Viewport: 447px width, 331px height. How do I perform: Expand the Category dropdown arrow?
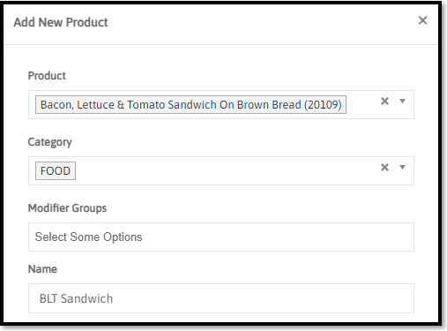click(402, 168)
